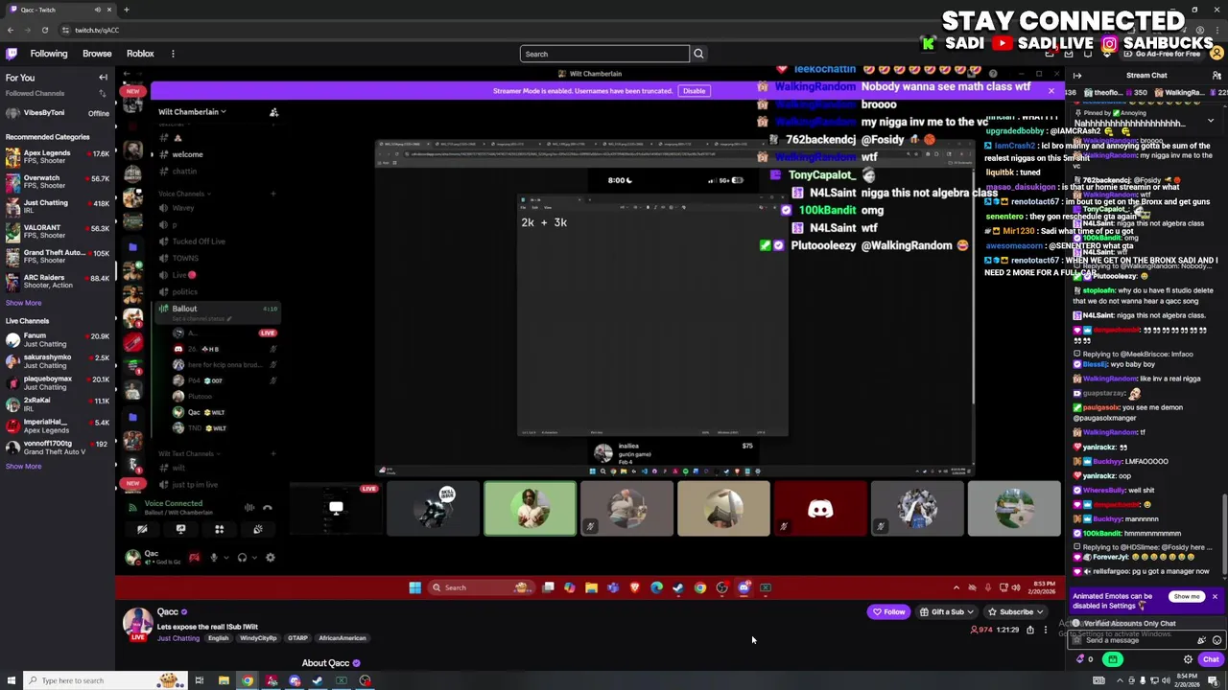Collapse the For You sidebar
1228x690 pixels.
click(x=103, y=78)
